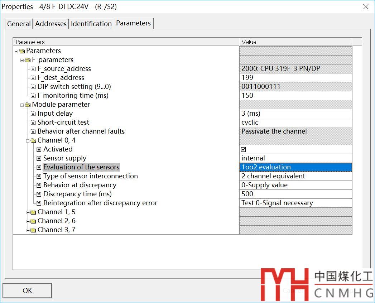The height and width of the screenshot is (303, 375).
Task: Click the icon beside F_dest_address parameter
Action: 33,78
